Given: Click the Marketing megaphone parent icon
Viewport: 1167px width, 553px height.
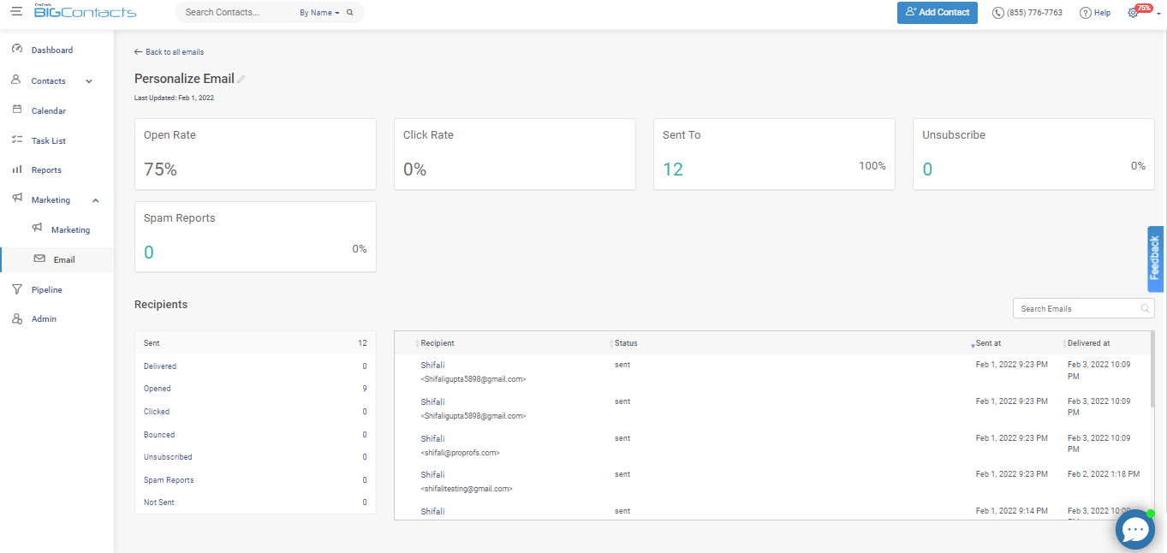Looking at the screenshot, I should (x=16, y=199).
